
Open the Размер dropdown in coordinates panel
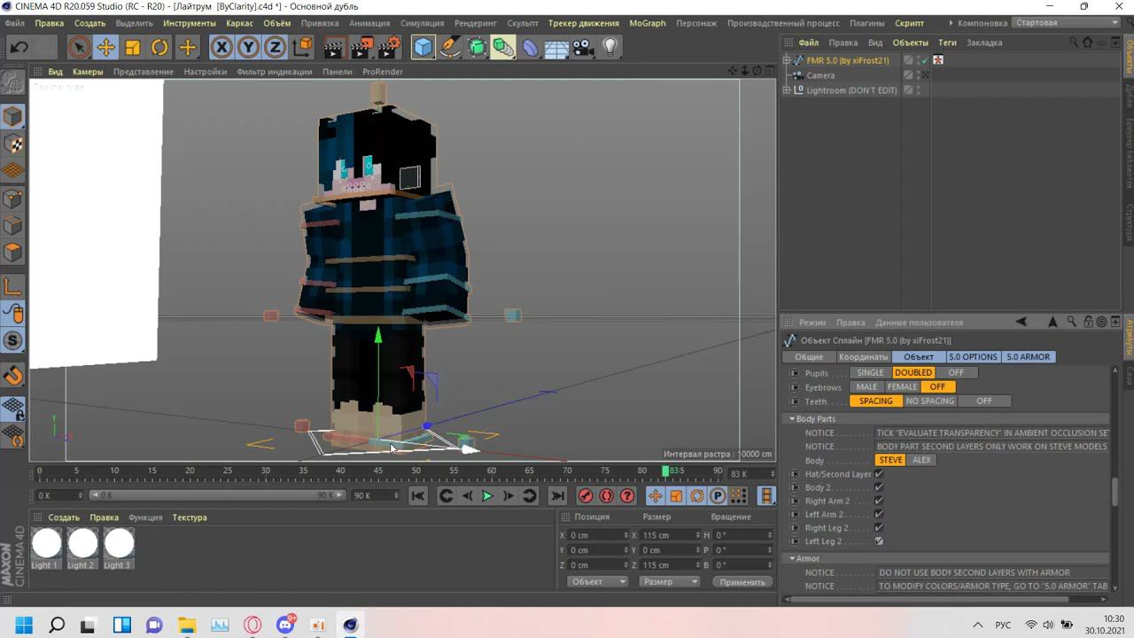pyautogui.click(x=669, y=581)
